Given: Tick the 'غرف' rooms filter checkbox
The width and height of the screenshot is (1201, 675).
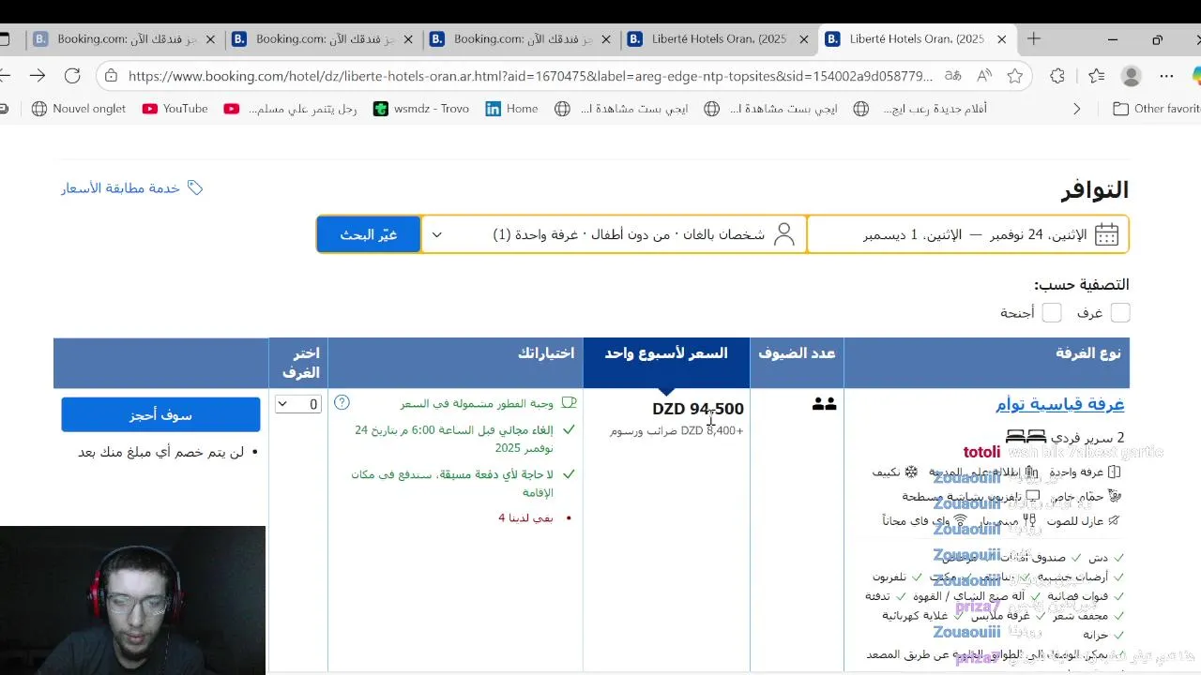Looking at the screenshot, I should [1119, 313].
